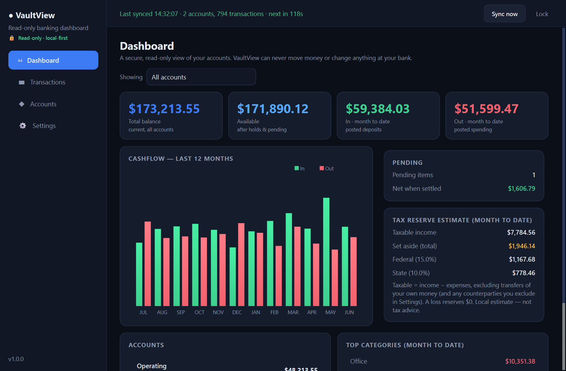This screenshot has height=371, width=566.
Task: Click the $171,890.12 available value
Action: click(272, 109)
